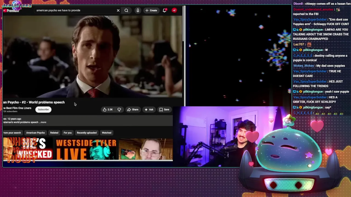Open the notifications bell
The height and width of the screenshot is (197, 351).
[x=165, y=10]
